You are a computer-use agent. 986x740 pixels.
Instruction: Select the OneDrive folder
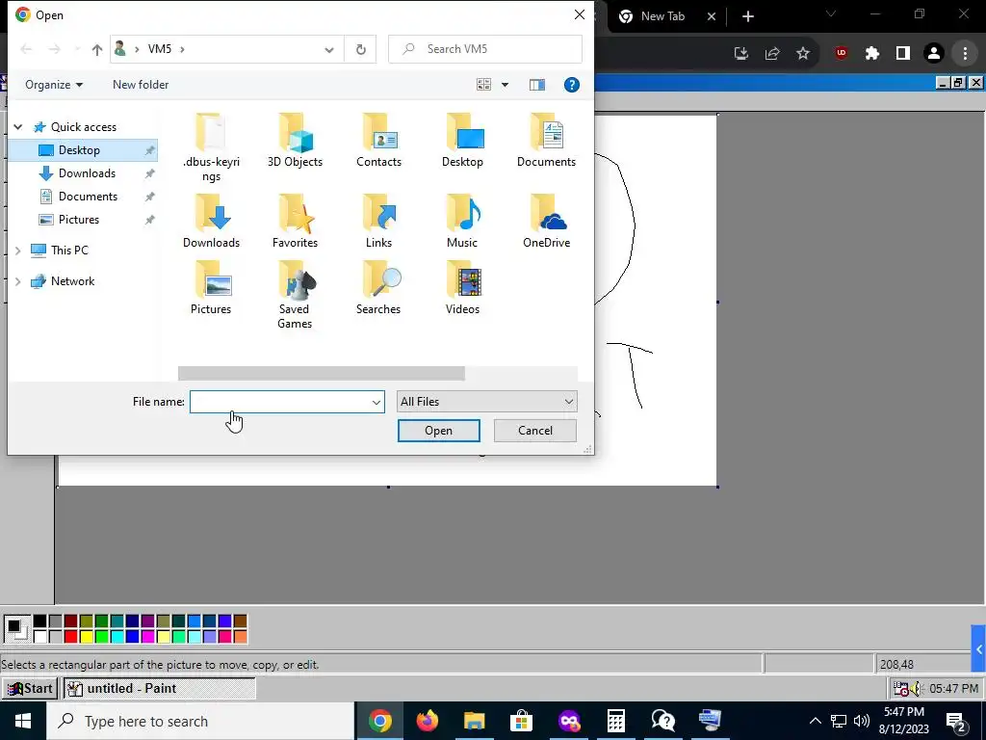(x=547, y=221)
